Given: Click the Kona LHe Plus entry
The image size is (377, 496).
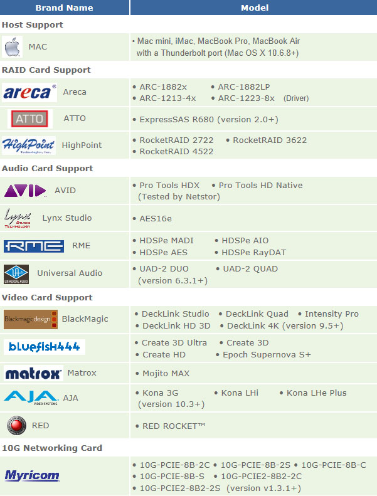Looking at the screenshot, I should pyautogui.click(x=317, y=393).
